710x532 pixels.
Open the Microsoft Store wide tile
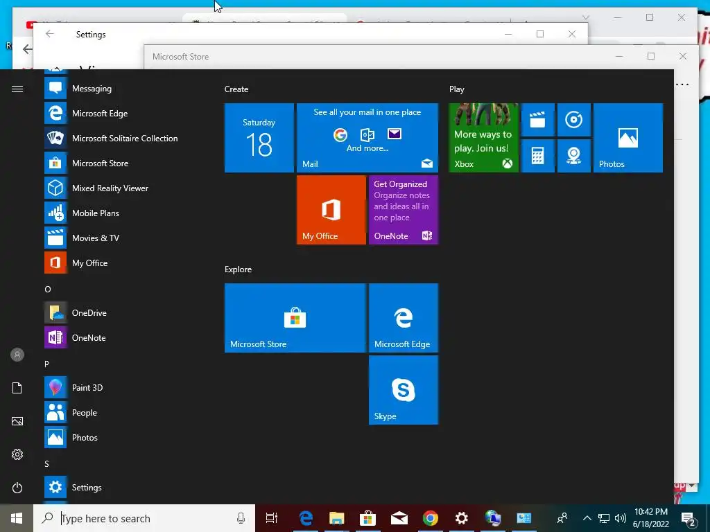[295, 317]
